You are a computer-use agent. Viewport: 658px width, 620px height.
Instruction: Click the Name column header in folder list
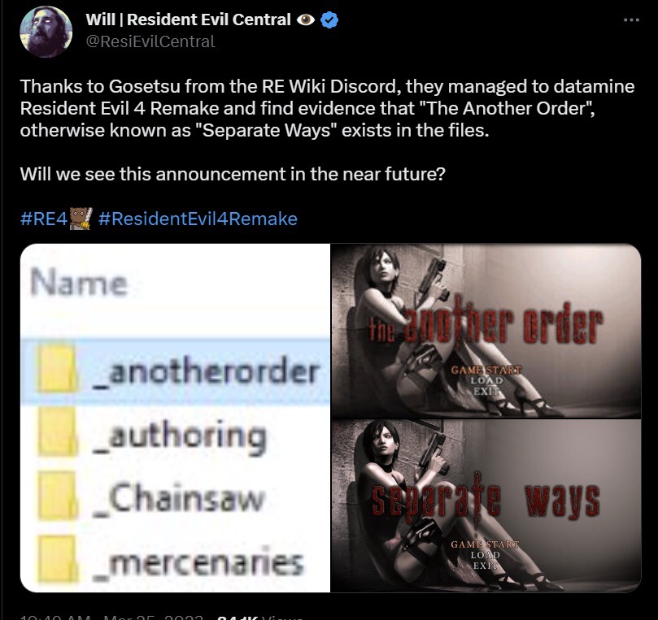(x=79, y=283)
